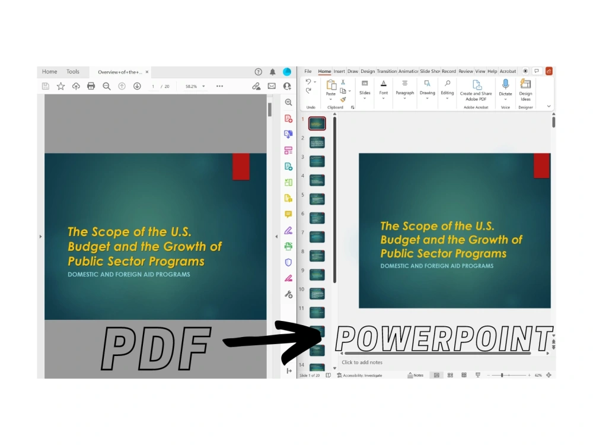Click the zoom out magnifier in Acrobat toolbar
The image size is (593, 445).
107,86
